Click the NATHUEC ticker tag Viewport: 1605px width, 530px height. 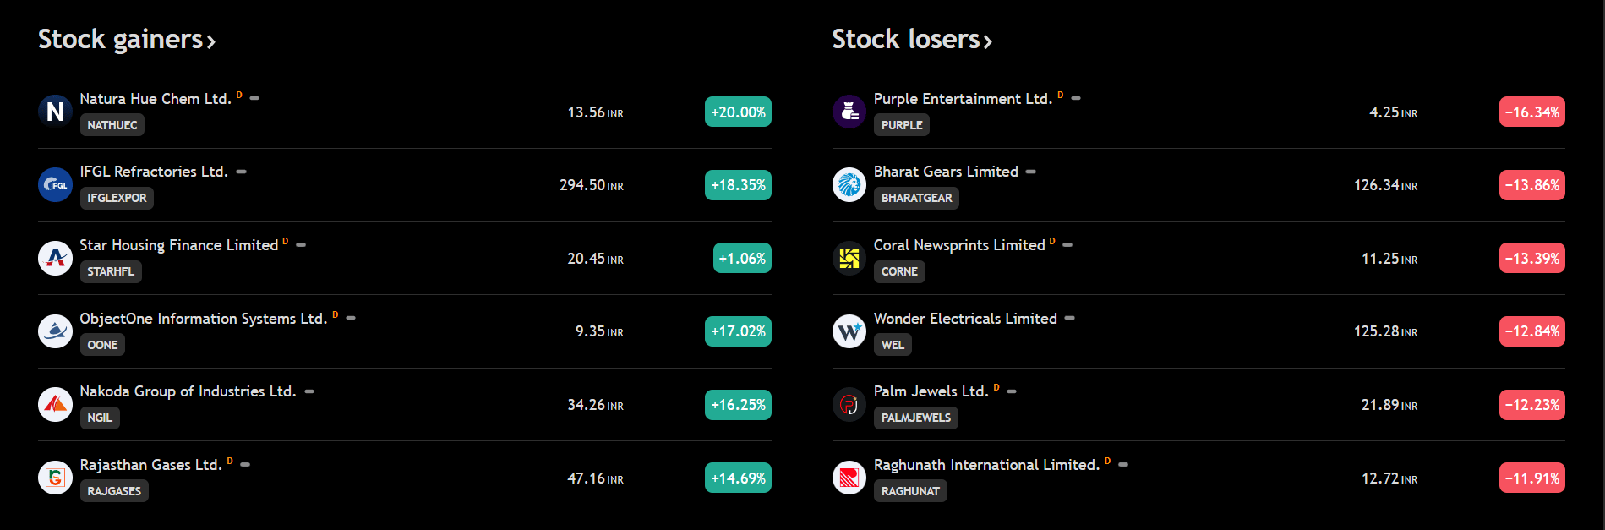click(112, 125)
